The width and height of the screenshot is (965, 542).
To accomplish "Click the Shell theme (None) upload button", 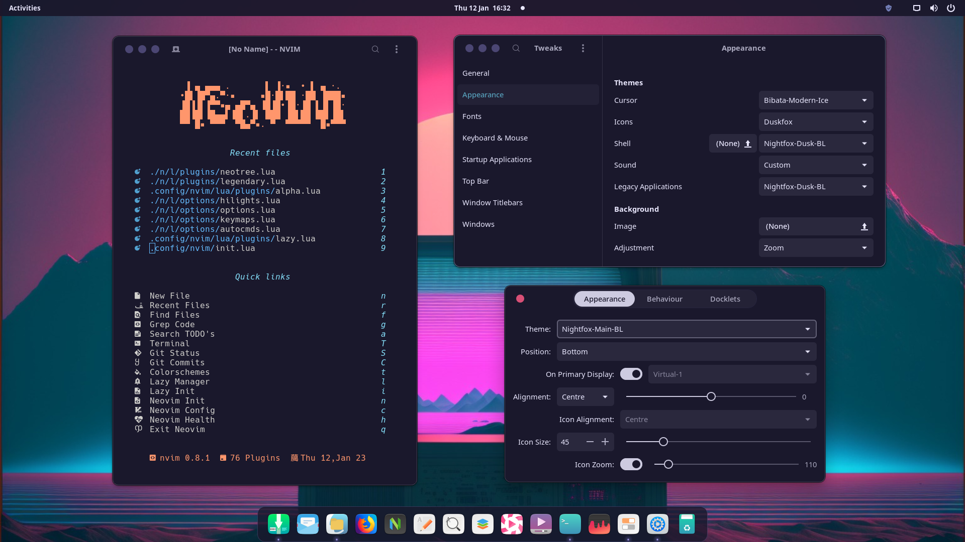I will pos(733,144).
